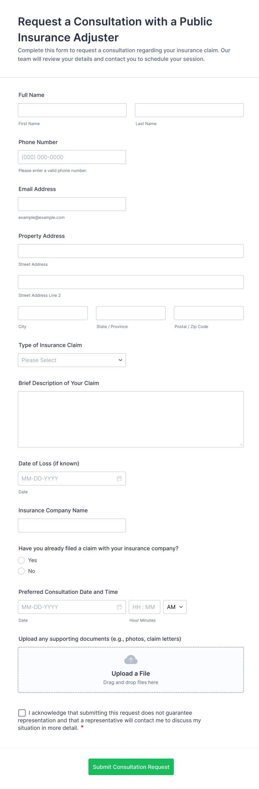
Task: Expand the AM/PM selector
Action: point(175,607)
